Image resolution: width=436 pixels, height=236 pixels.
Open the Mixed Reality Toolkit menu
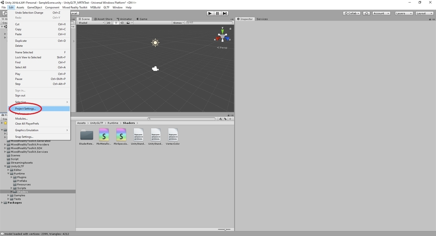coord(75,7)
